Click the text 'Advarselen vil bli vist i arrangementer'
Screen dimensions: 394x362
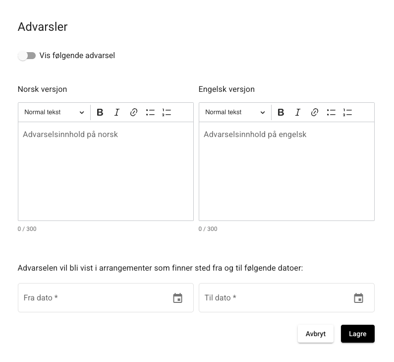(85, 268)
